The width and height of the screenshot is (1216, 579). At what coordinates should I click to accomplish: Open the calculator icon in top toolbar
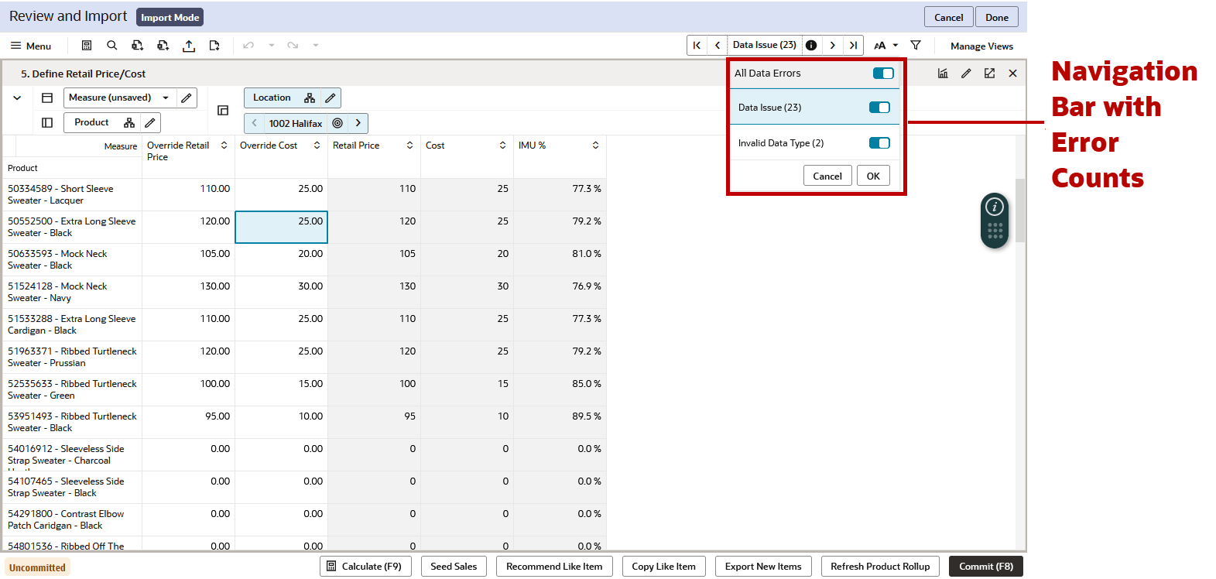pyautogui.click(x=87, y=46)
